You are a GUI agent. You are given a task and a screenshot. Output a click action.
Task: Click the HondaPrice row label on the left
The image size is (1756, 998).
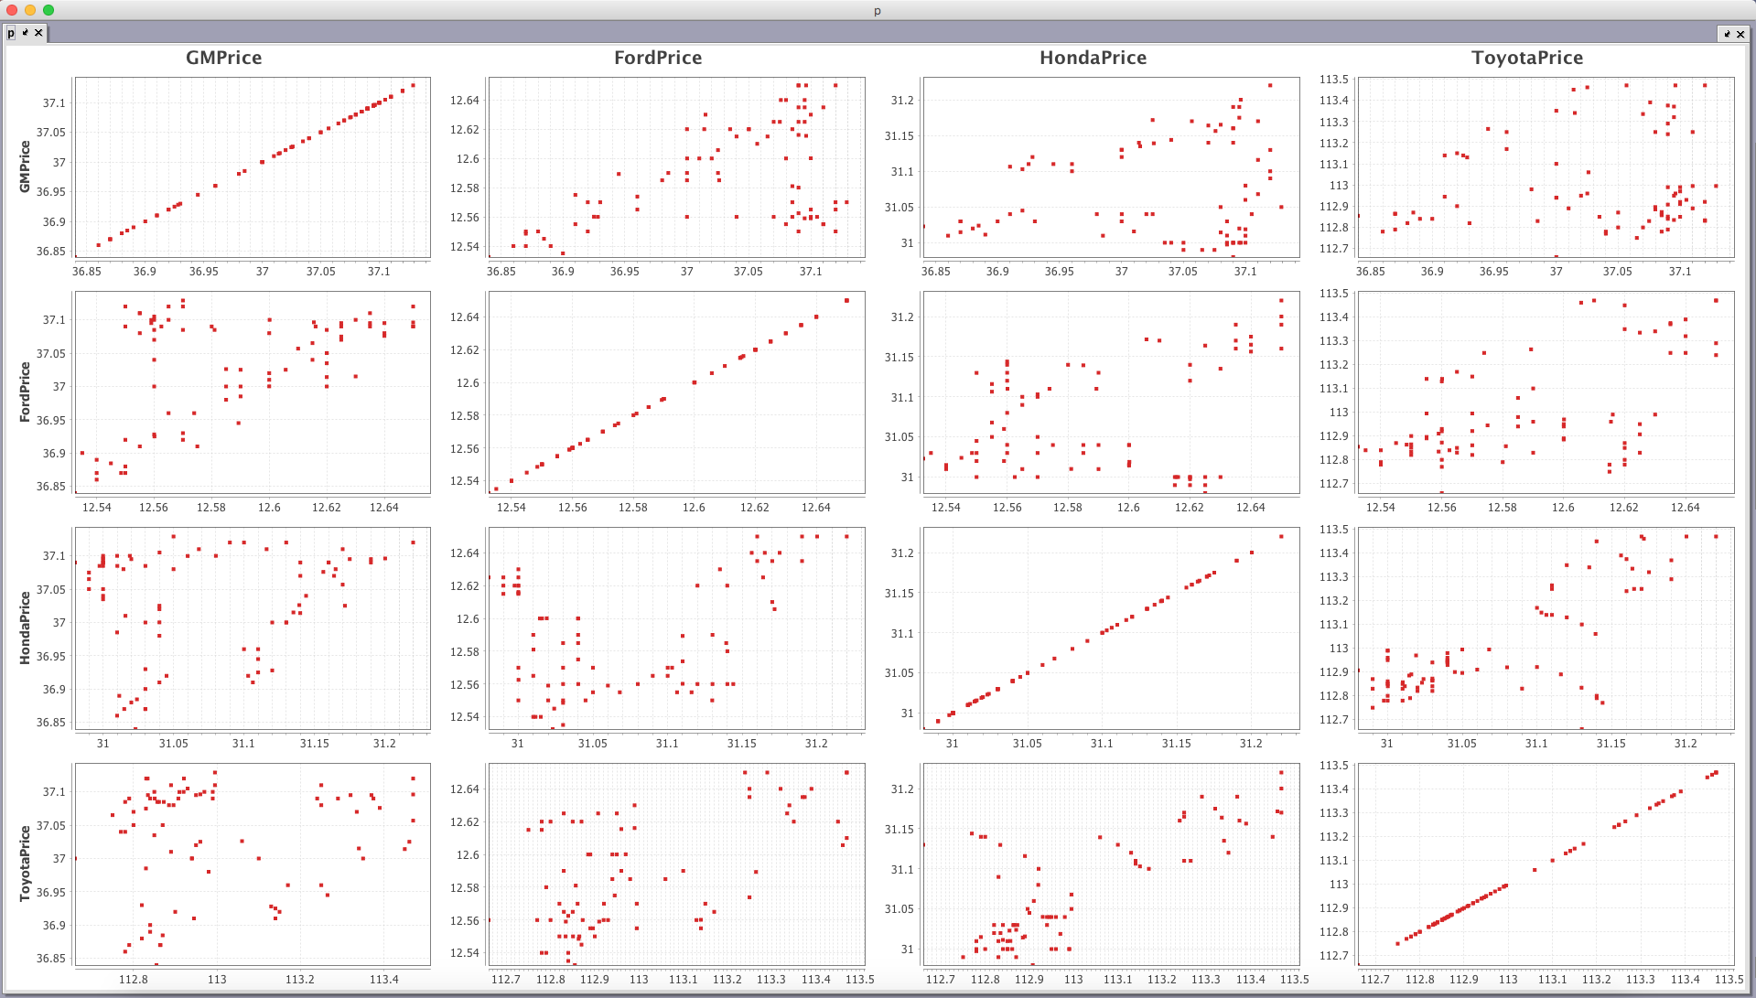coord(25,628)
